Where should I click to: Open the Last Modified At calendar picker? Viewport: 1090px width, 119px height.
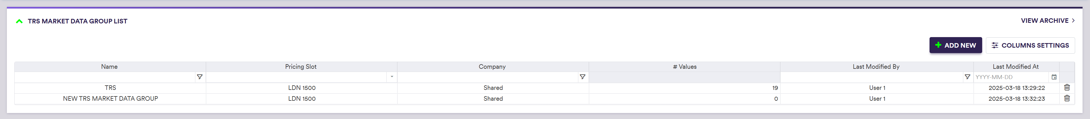point(1054,77)
